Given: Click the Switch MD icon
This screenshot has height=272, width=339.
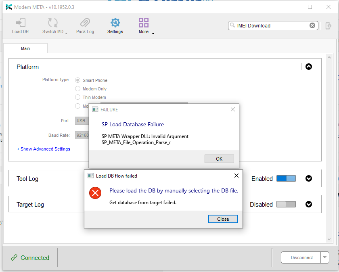Looking at the screenshot, I should point(53,23).
